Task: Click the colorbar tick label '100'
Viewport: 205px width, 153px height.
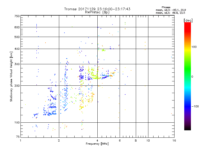Action: click(x=194, y=47)
